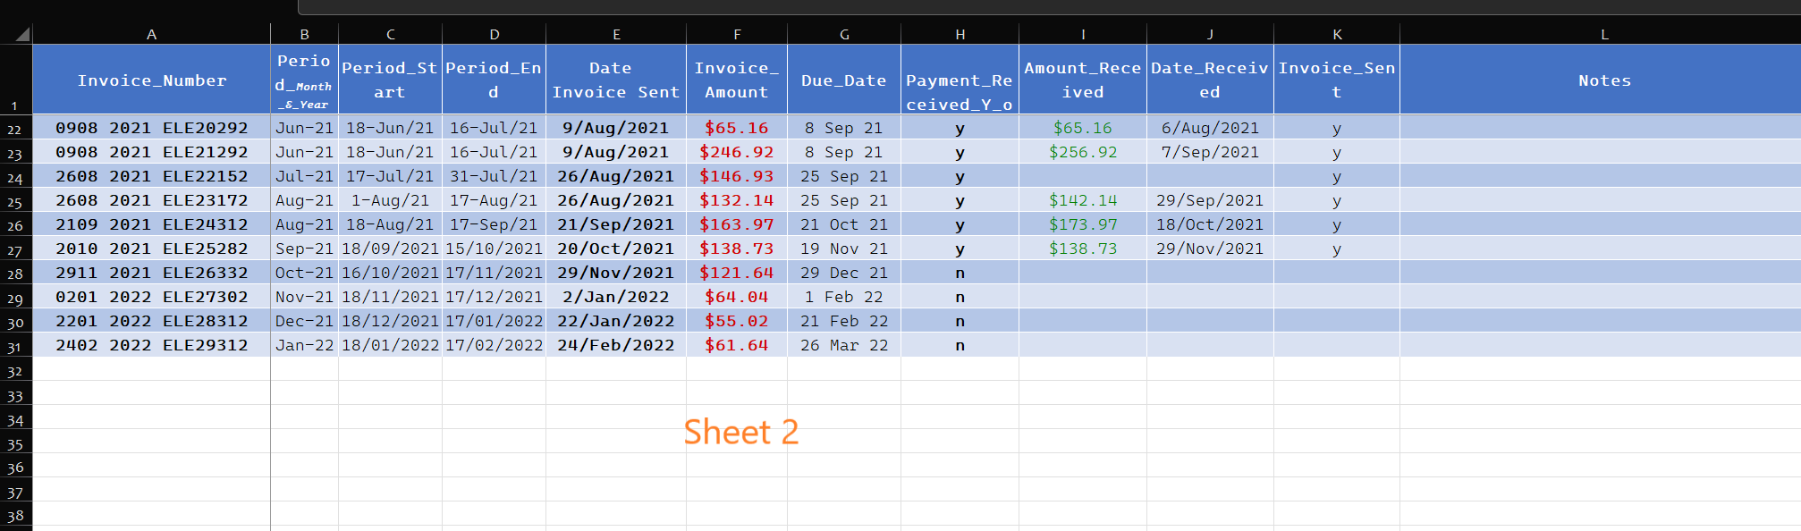Image resolution: width=1801 pixels, height=531 pixels.
Task: Click the 7/Sep/2021 date received cell
Action: (x=1210, y=152)
